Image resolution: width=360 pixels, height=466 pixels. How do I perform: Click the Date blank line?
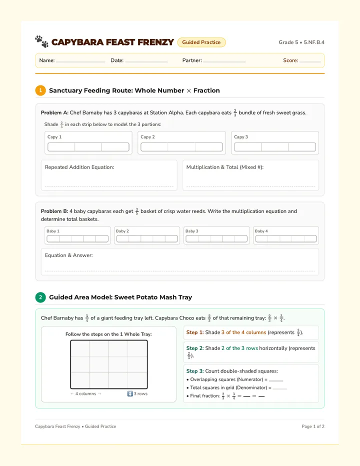click(146, 61)
